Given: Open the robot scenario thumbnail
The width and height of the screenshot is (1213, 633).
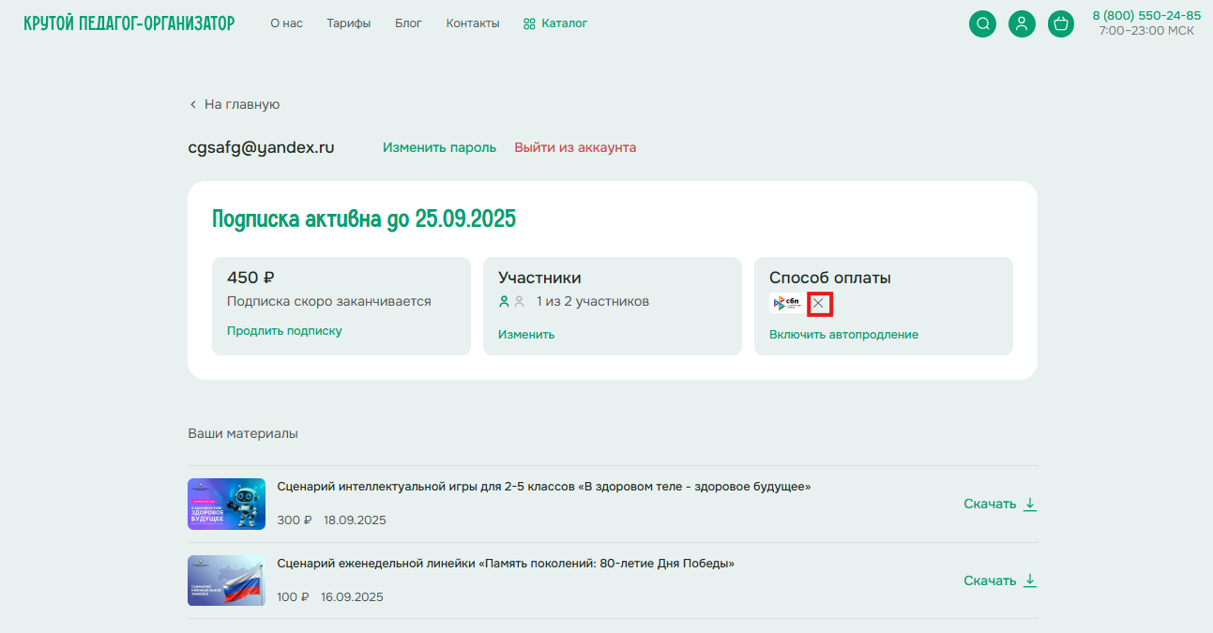Looking at the screenshot, I should click(226, 505).
